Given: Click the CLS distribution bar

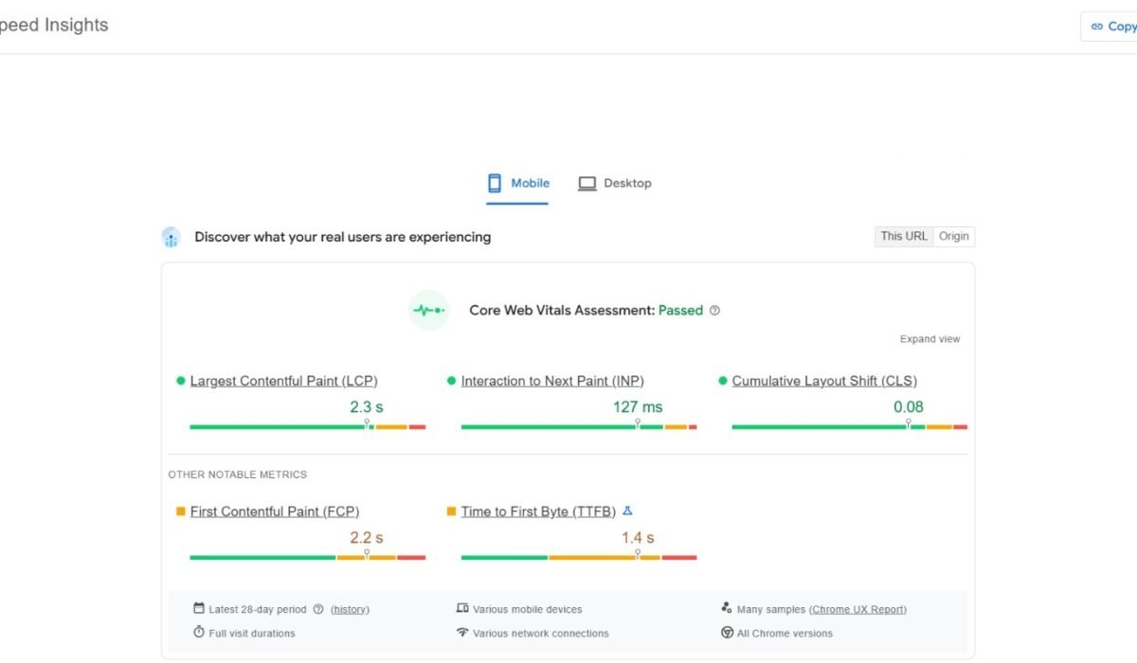Looking at the screenshot, I should (x=850, y=427).
